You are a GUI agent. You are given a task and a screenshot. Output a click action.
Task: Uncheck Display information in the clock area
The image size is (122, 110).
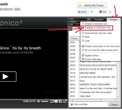point(83,46)
